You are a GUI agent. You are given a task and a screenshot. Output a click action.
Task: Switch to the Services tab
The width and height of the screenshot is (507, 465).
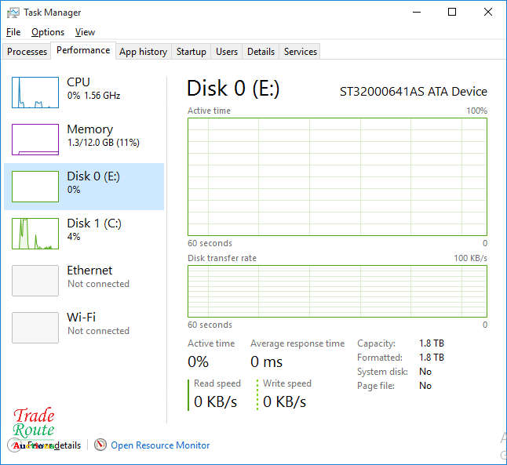pyautogui.click(x=301, y=52)
